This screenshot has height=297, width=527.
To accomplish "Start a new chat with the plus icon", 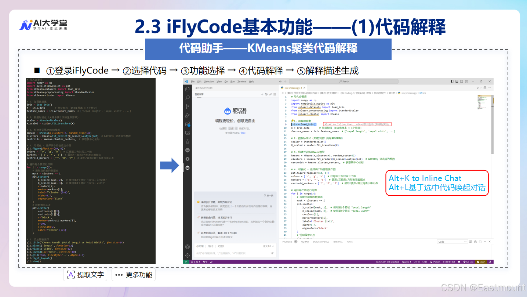I will [x=262, y=94].
